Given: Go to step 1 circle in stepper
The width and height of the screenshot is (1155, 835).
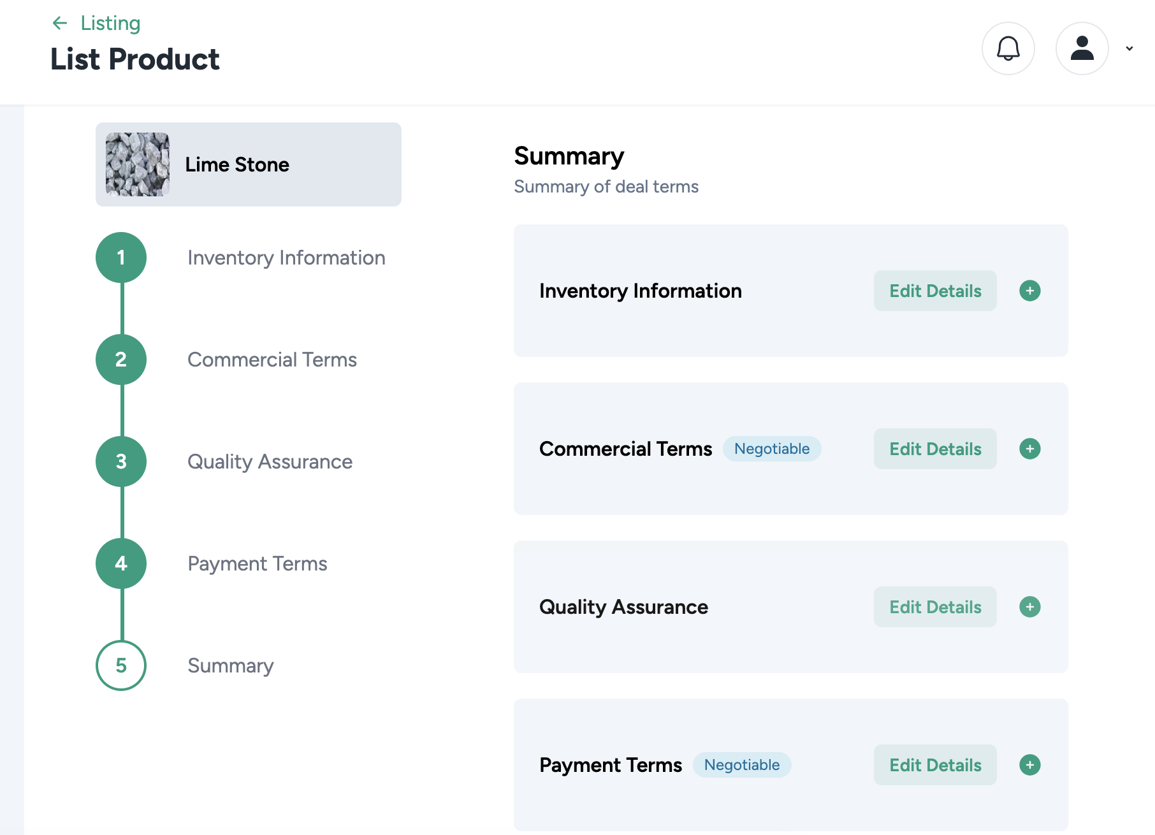Looking at the screenshot, I should pos(121,258).
